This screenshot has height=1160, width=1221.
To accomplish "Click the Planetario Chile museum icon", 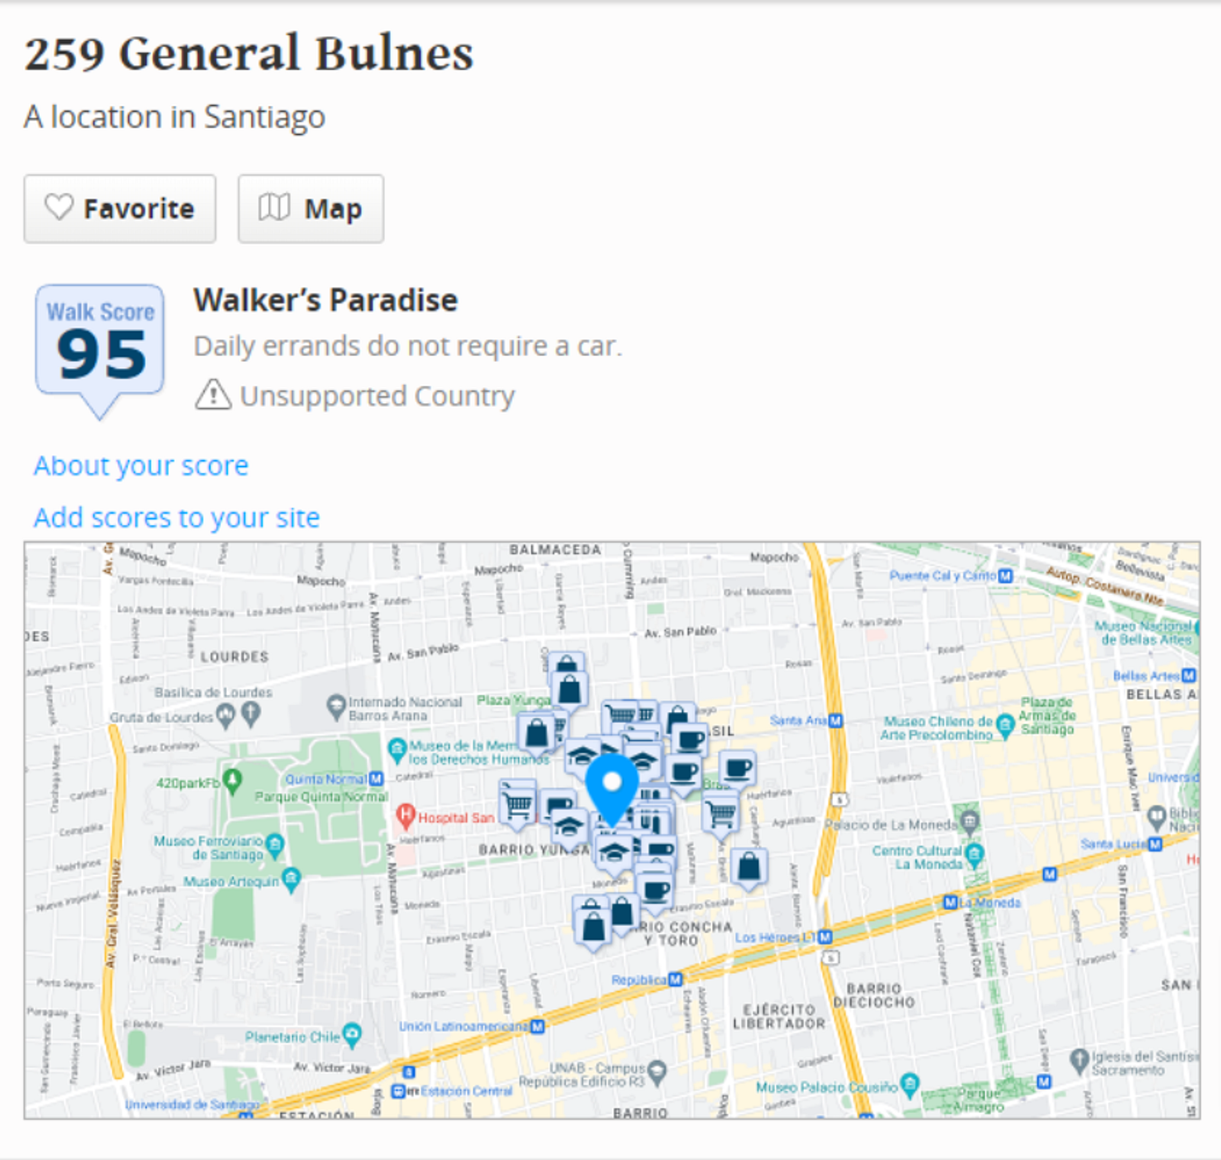I will click(352, 1034).
